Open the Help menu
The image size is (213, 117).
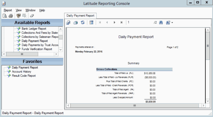[42, 10]
